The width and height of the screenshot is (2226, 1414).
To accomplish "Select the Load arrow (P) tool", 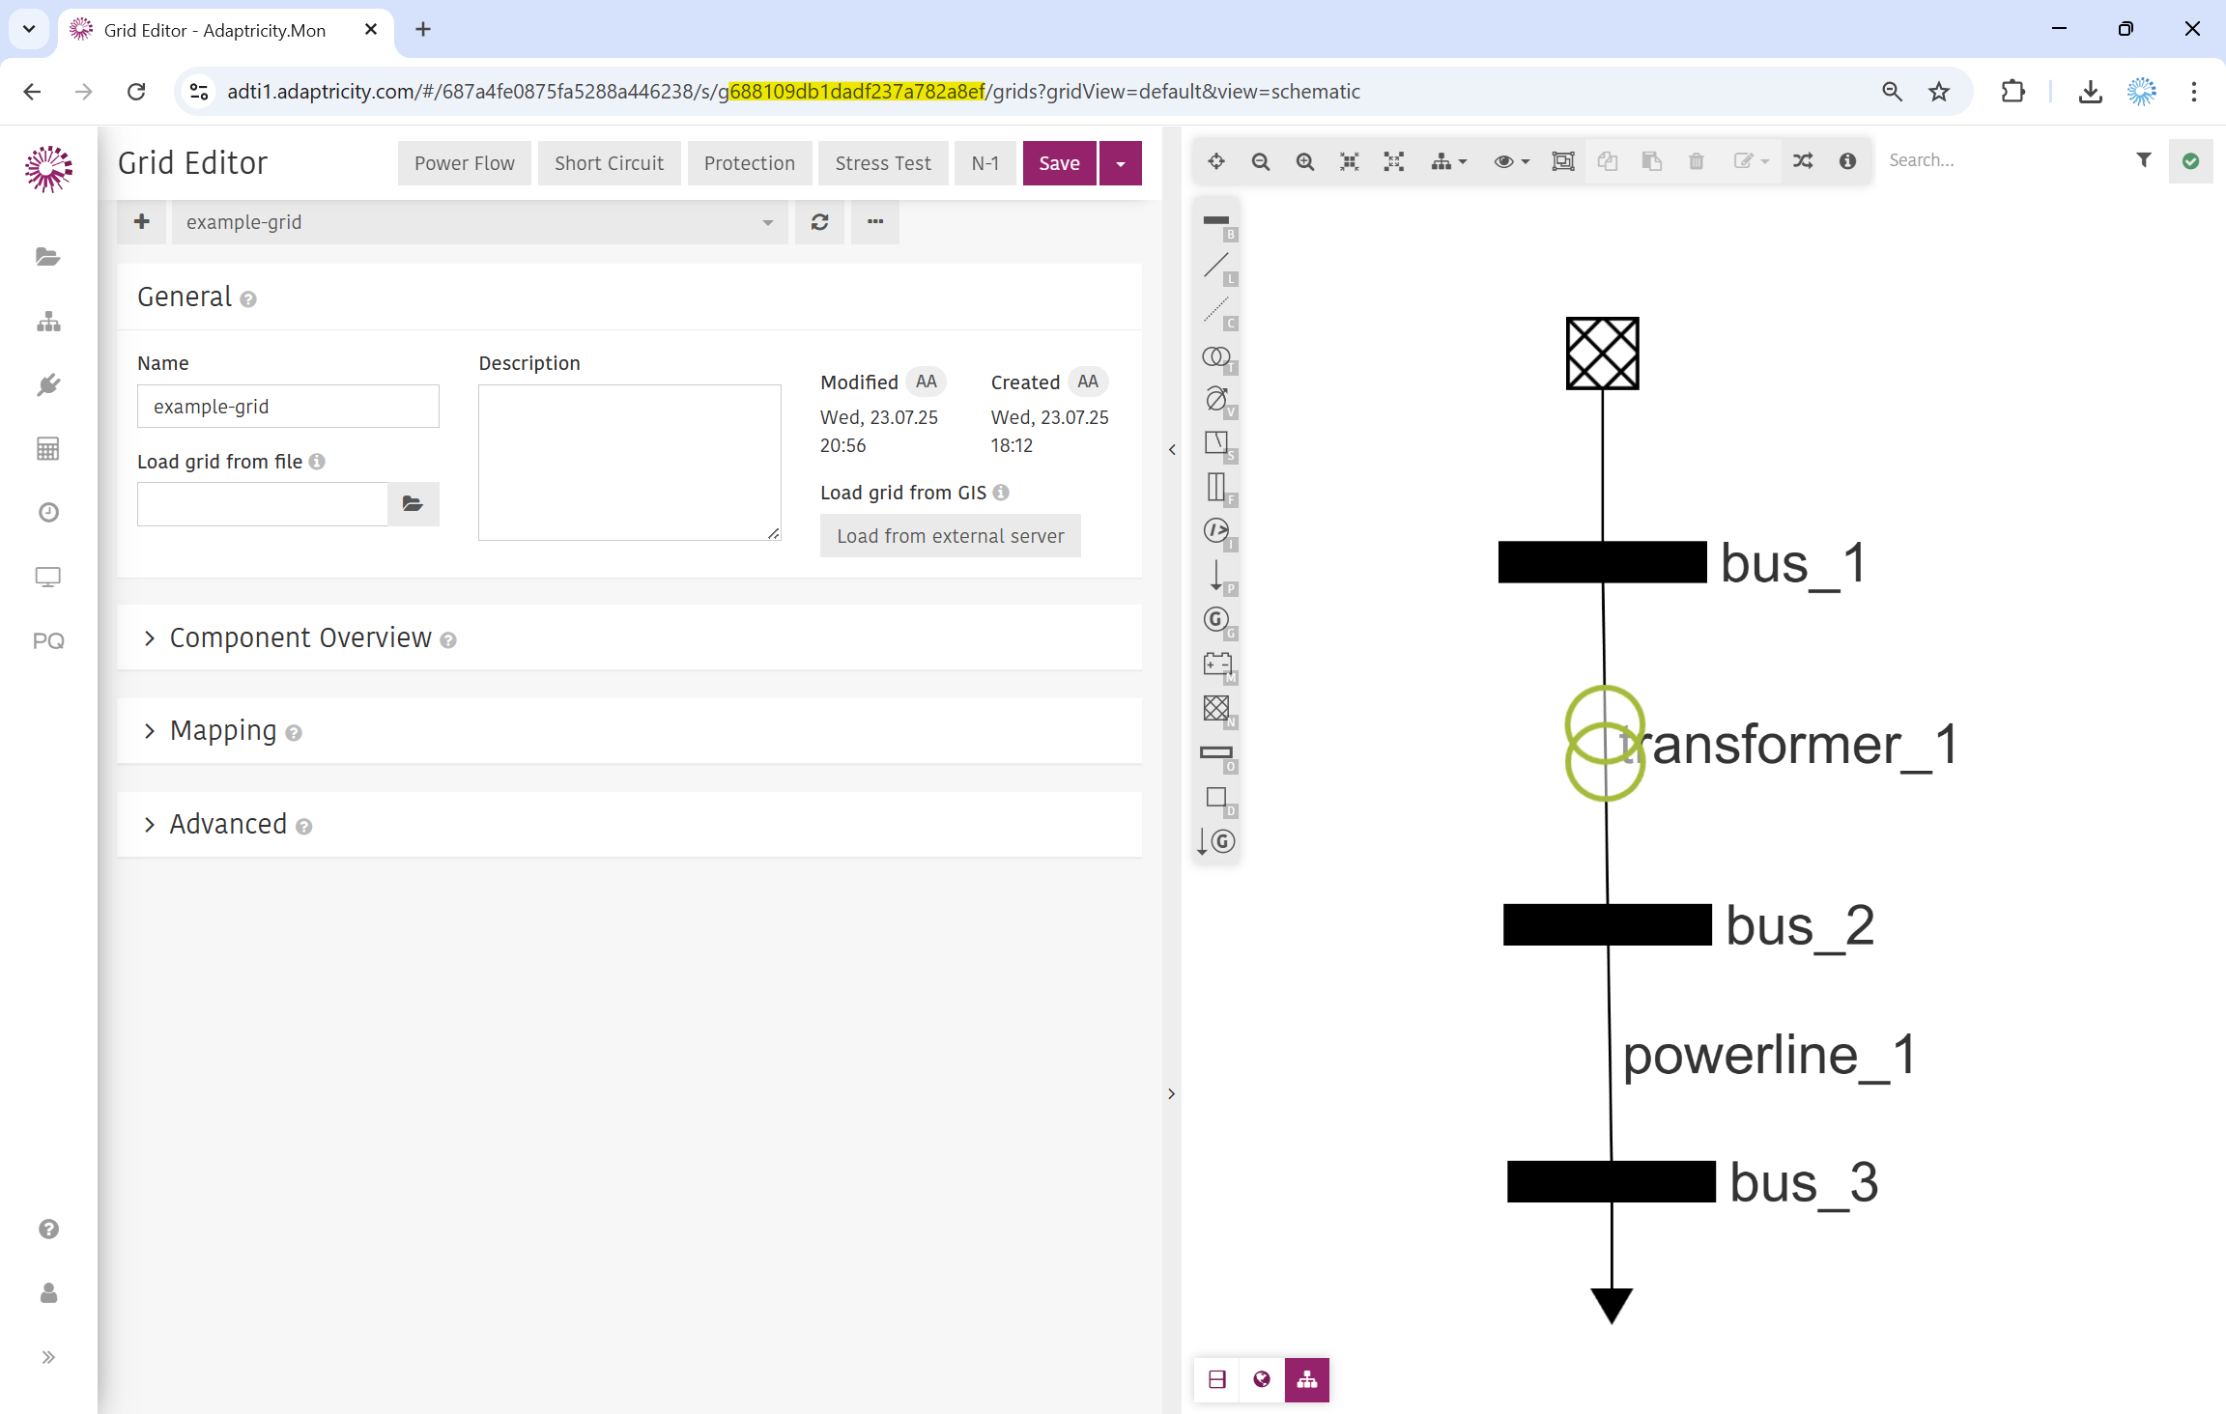I will click(1217, 576).
